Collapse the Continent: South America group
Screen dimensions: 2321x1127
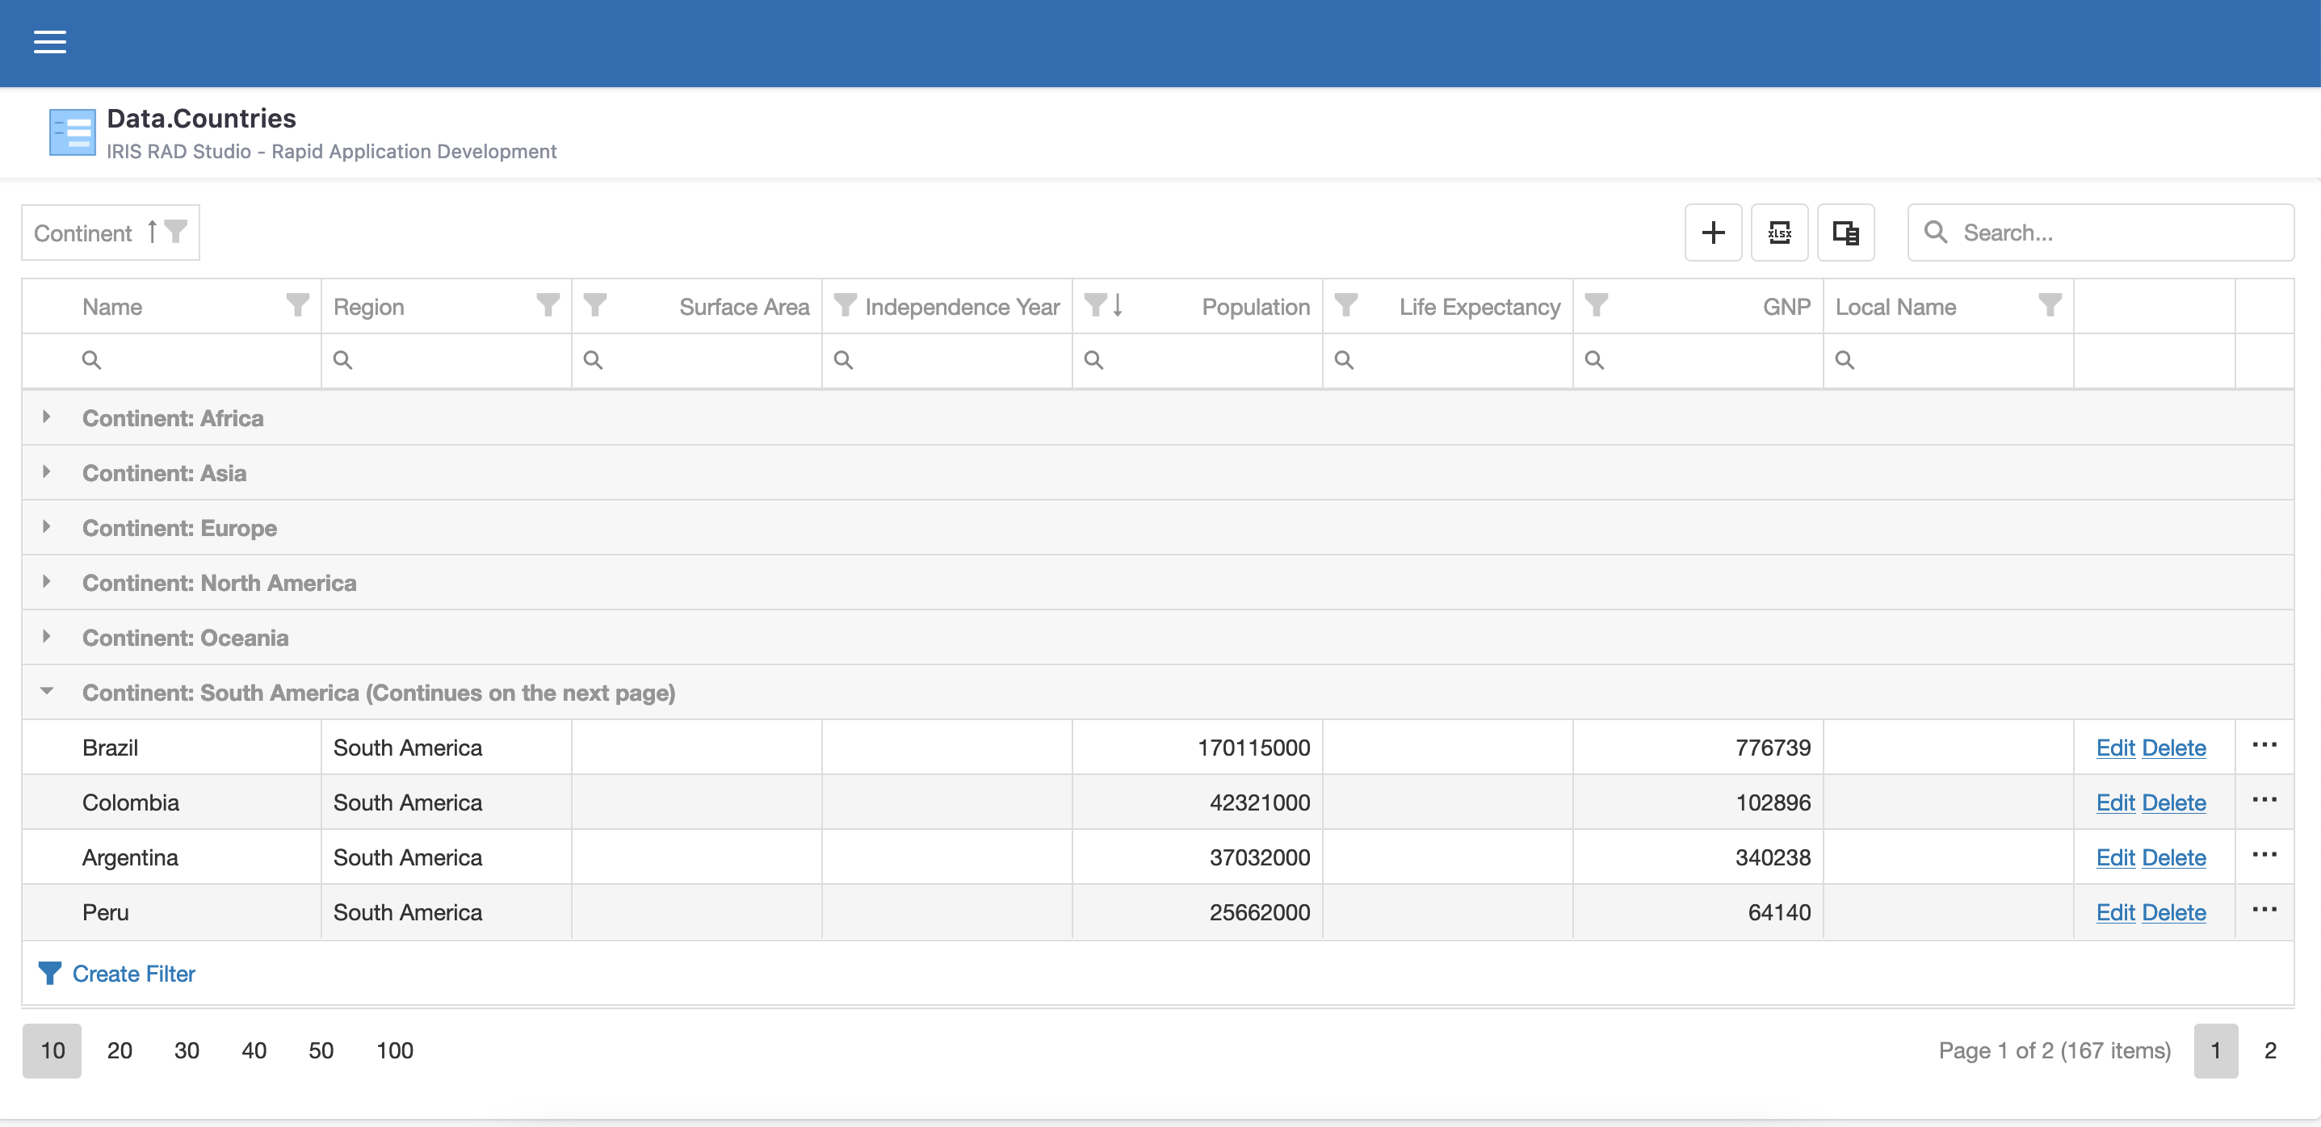(x=47, y=692)
